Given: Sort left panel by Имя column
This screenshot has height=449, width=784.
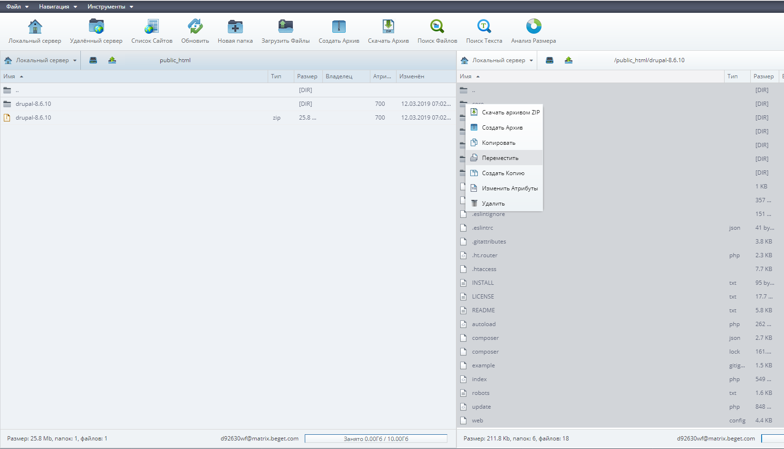Looking at the screenshot, I should tap(134, 76).
